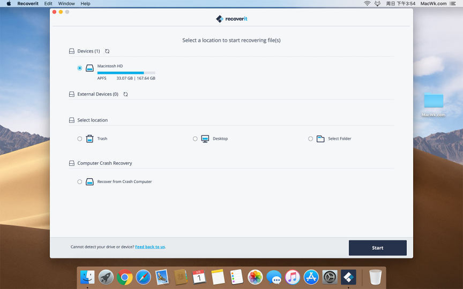Select the Macintosh HD radio button
Viewport: 463px width, 289px height.
tap(80, 69)
